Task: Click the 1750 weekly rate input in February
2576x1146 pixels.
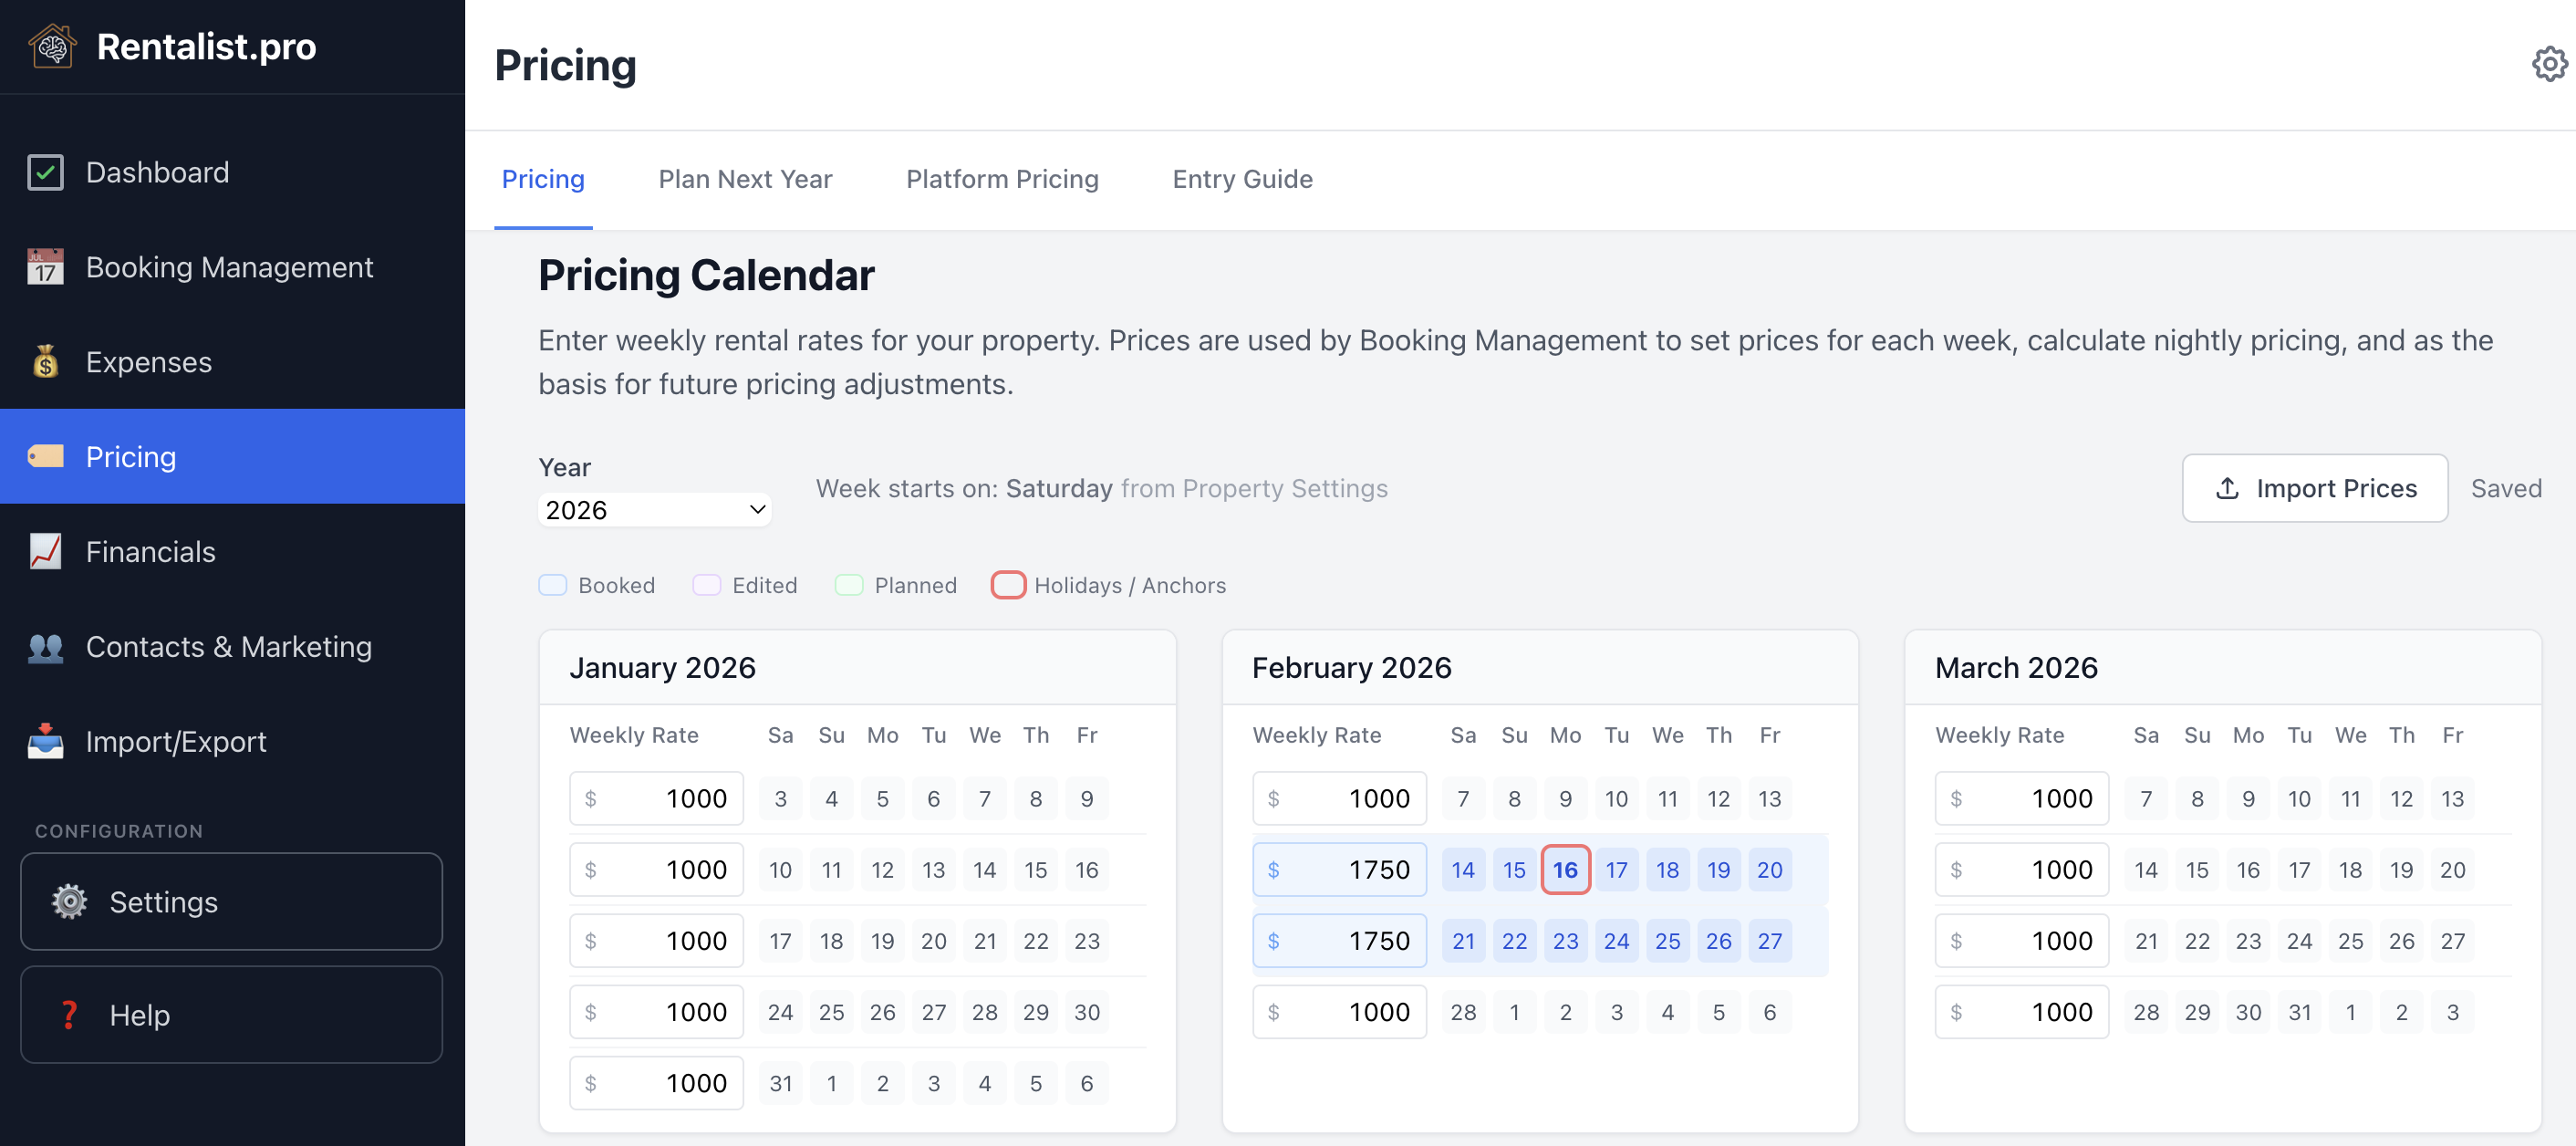Action: pos(1339,869)
